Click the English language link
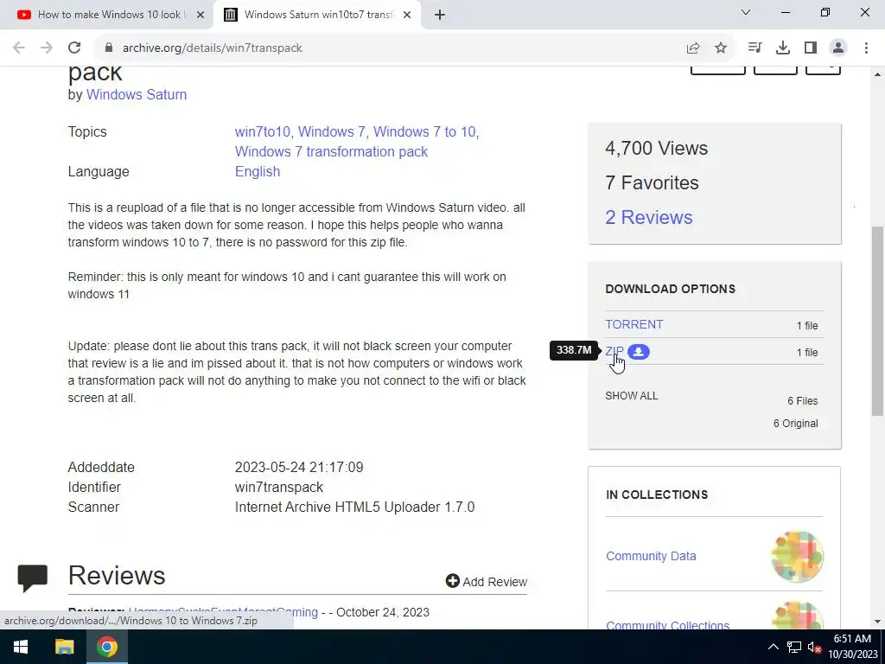This screenshot has width=885, height=664. (258, 172)
